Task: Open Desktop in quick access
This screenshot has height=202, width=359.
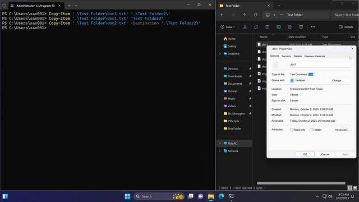Action: click(231, 68)
